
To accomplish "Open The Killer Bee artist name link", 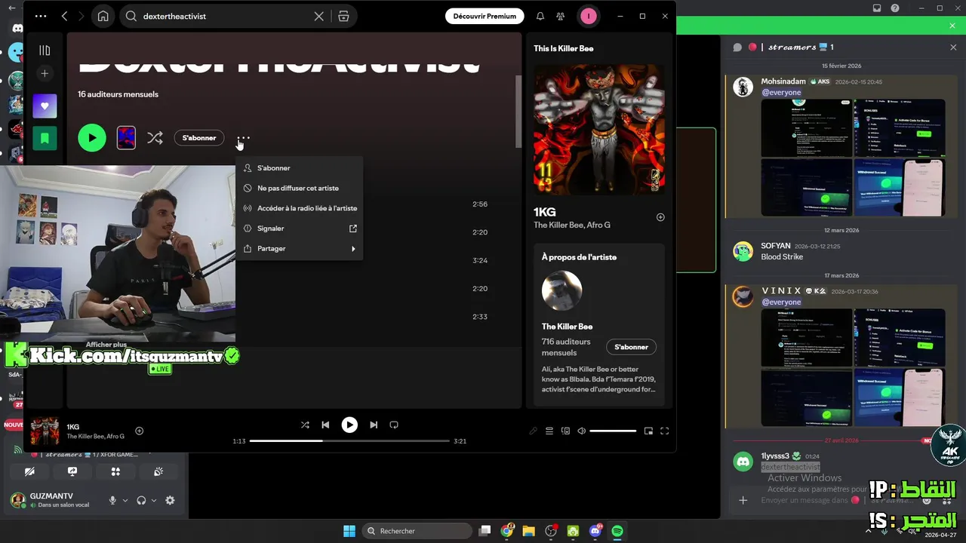I will pos(567,327).
